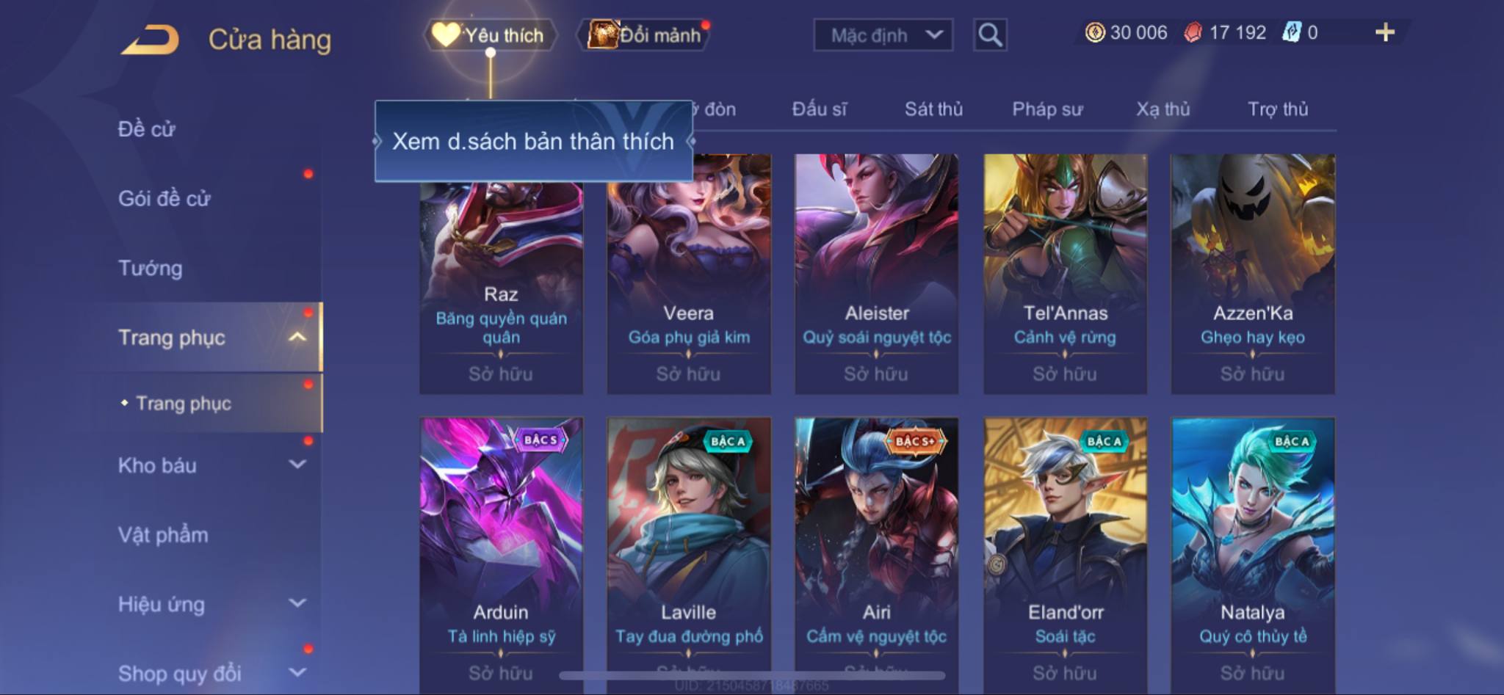
Task: Tap the gold coin icon showing 30 006
Action: [x=1095, y=32]
